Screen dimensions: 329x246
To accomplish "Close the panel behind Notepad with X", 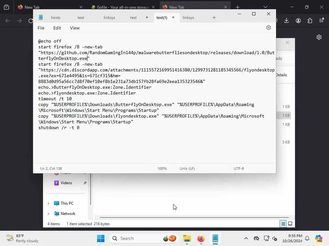I will click(x=288, y=43).
